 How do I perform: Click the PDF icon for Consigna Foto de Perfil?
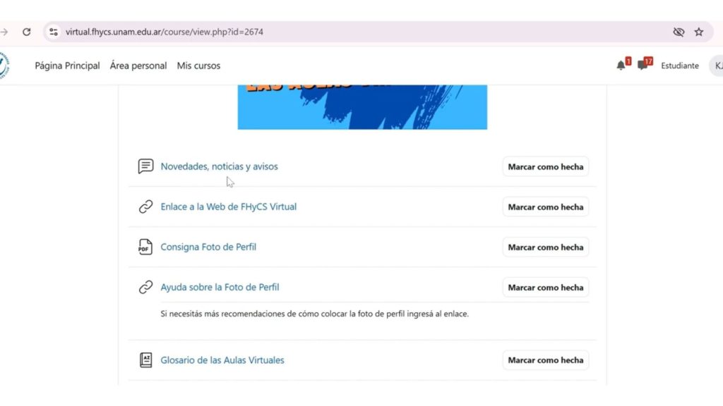(145, 247)
